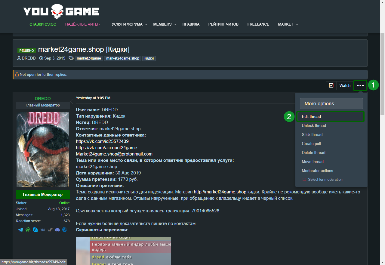The image size is (385, 265).
Task: Open DREDD's Telegram contact icon
Action: pyautogui.click(x=21, y=230)
